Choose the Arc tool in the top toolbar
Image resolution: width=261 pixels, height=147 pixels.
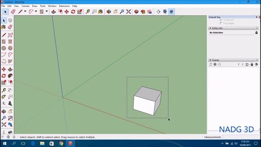[x=31, y=12]
